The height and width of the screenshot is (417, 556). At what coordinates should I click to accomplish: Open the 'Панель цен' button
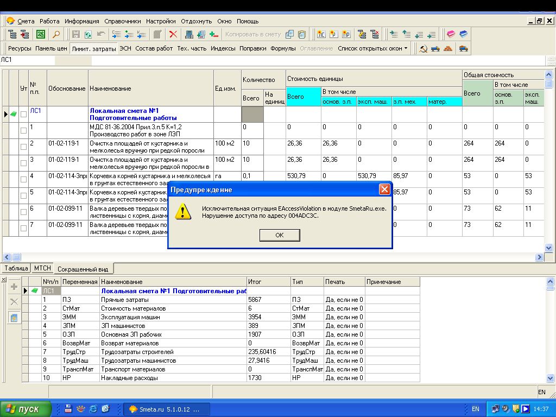pyautogui.click(x=51, y=48)
